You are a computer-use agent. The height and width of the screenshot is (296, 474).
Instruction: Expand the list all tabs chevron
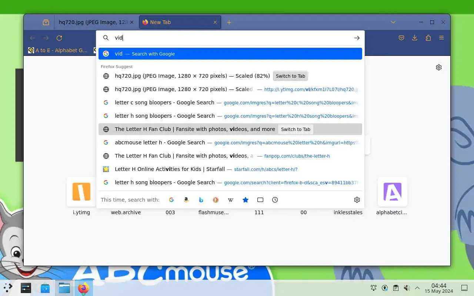point(393,22)
